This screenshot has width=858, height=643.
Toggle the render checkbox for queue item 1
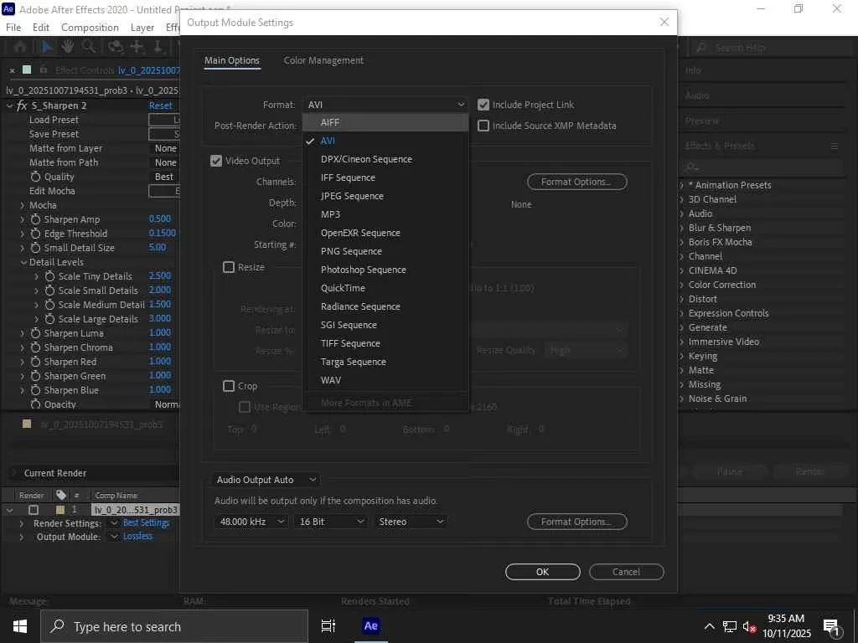34,510
